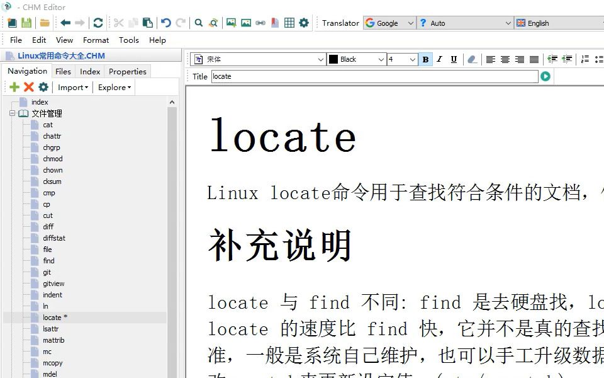Click the Explore button

pyautogui.click(x=113, y=87)
